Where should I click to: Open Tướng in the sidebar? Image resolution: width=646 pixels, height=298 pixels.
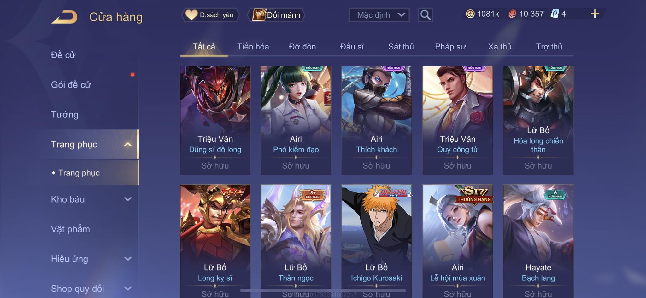coord(65,115)
